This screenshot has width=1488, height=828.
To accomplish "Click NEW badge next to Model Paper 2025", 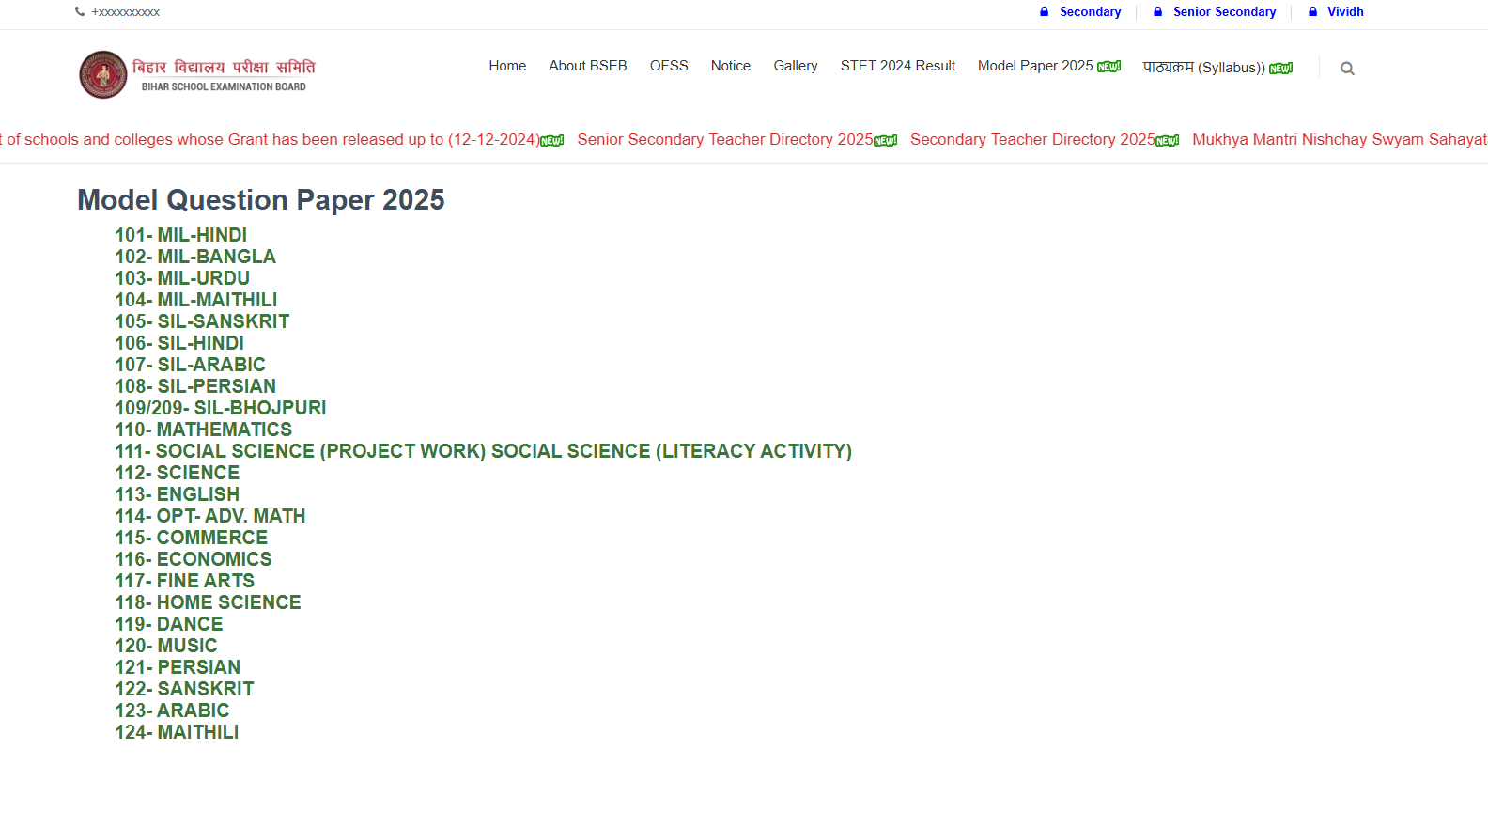I will [x=1109, y=67].
